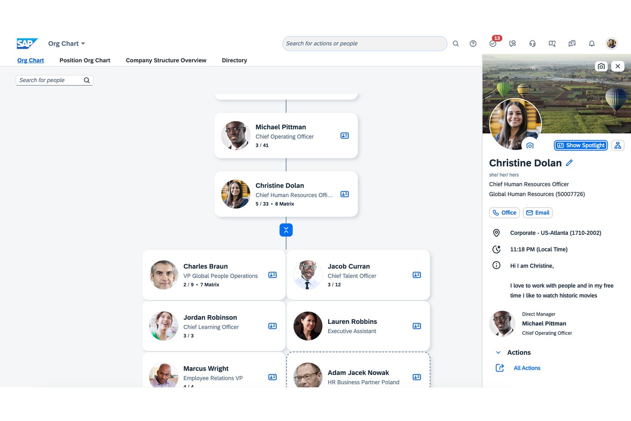631x421 pixels.
Task: Focus the search for actions or people field
Action: coord(365,44)
